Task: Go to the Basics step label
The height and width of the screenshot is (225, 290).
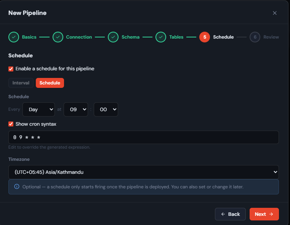Action: [x=29, y=37]
